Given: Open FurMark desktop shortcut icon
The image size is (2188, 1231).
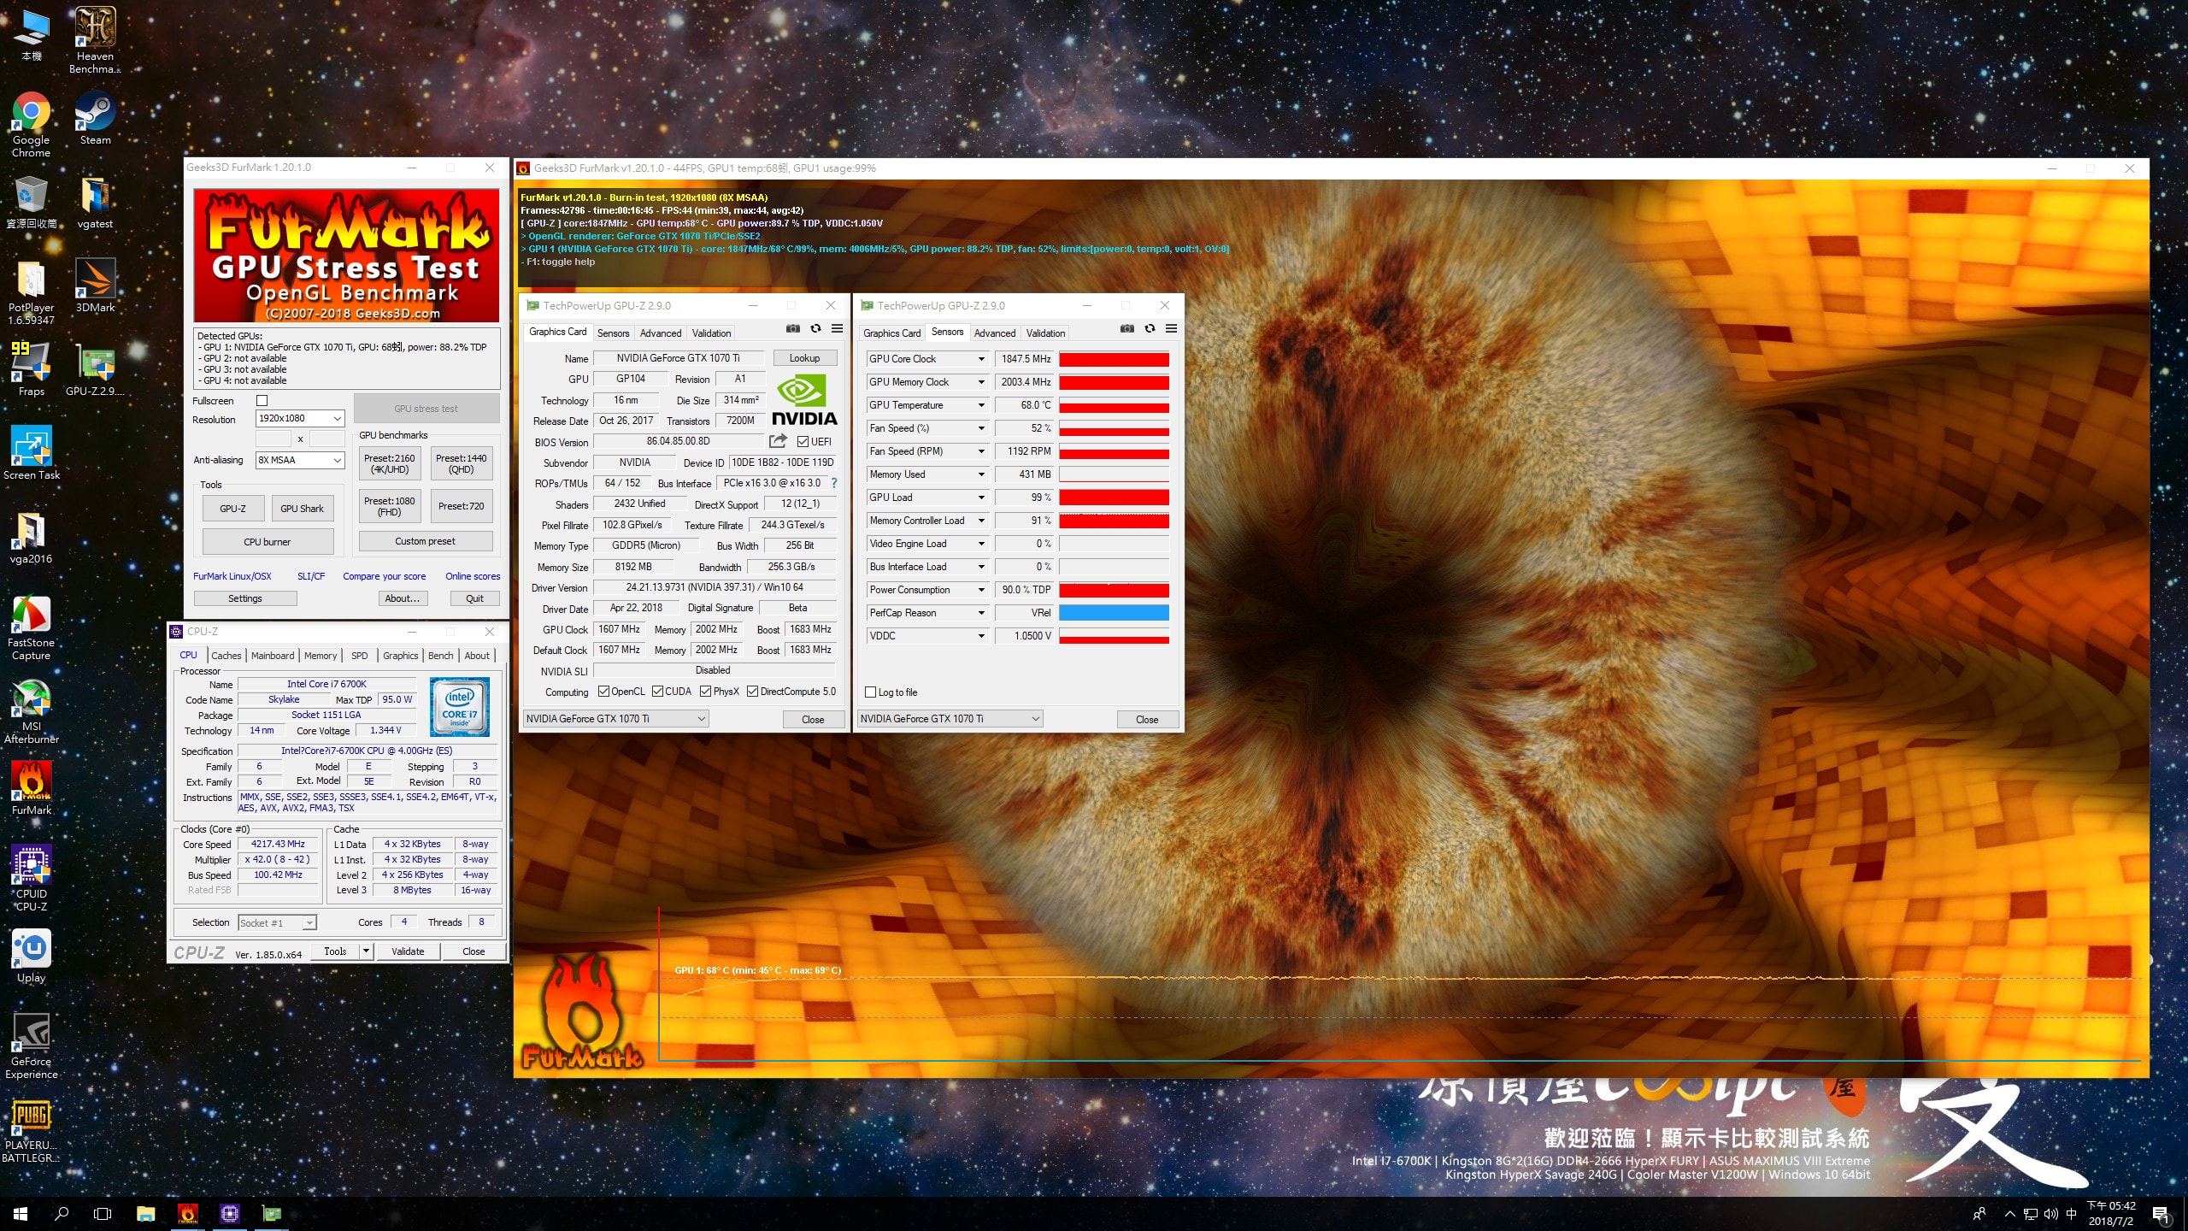Looking at the screenshot, I should (x=31, y=789).
